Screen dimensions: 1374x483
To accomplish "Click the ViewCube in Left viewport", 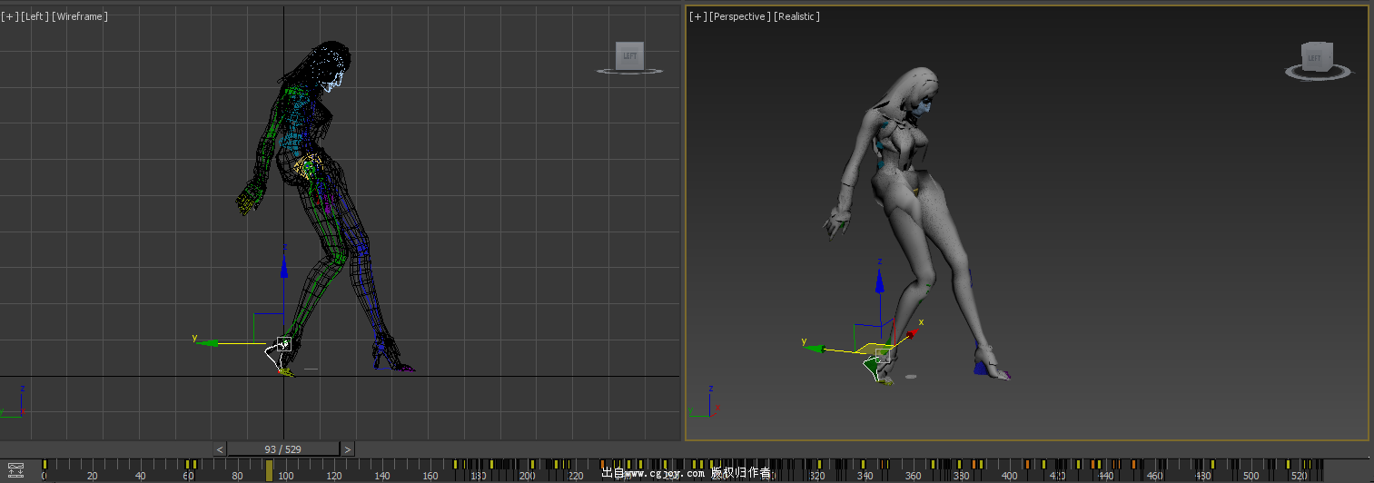I will (x=628, y=56).
